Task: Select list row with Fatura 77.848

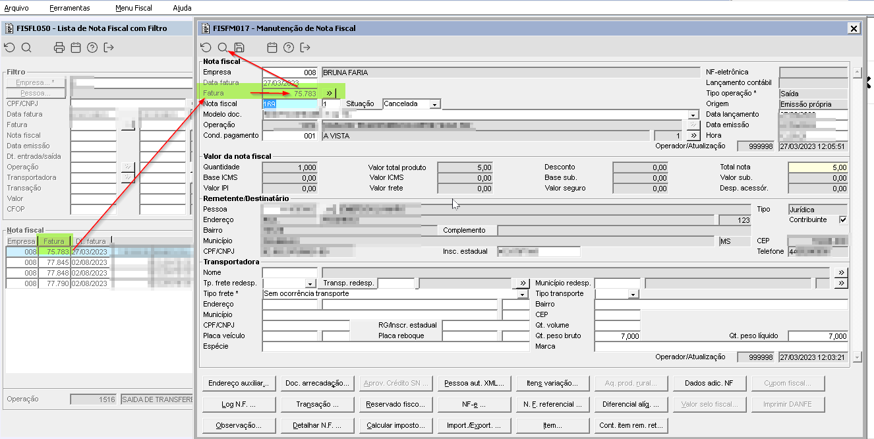Action: (99, 273)
